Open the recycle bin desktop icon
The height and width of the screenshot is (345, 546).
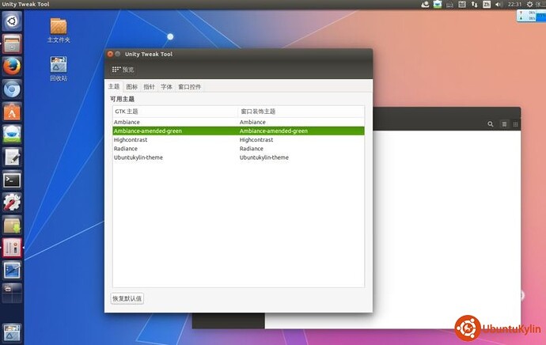pos(59,69)
